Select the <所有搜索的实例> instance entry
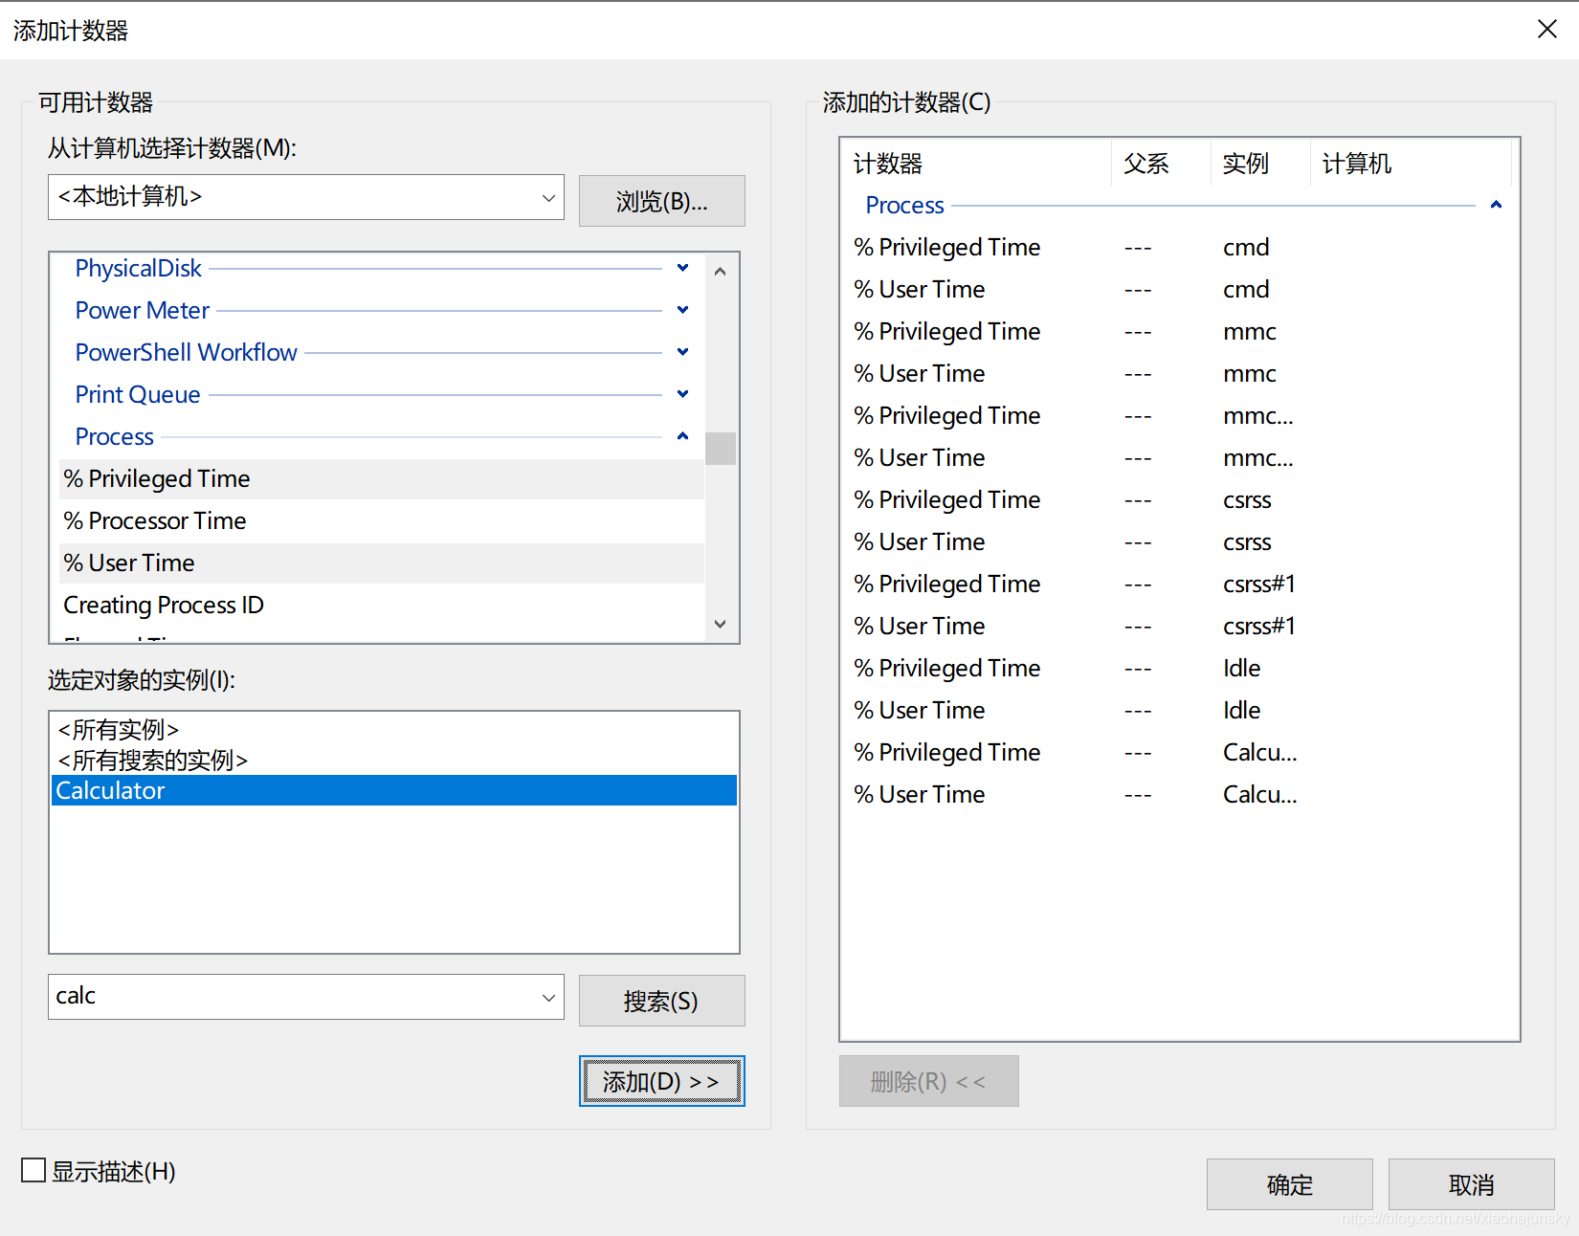 pyautogui.click(x=393, y=761)
